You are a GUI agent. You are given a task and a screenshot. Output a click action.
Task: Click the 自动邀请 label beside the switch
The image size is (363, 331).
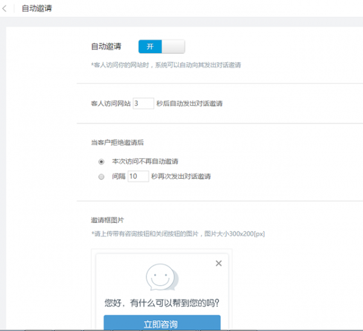[106, 47]
